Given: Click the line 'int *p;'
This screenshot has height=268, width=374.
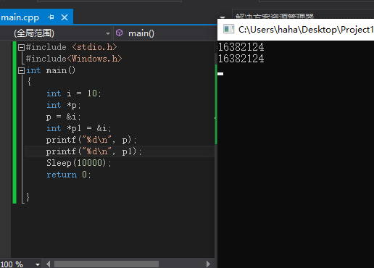Looking at the screenshot, I should tap(64, 105).
